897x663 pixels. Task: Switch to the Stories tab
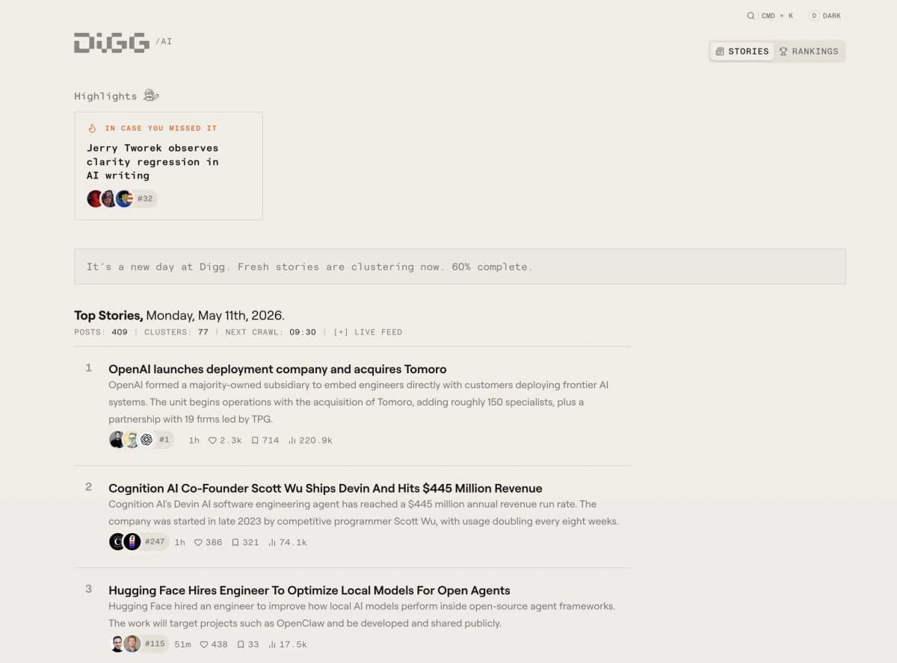[x=742, y=52]
